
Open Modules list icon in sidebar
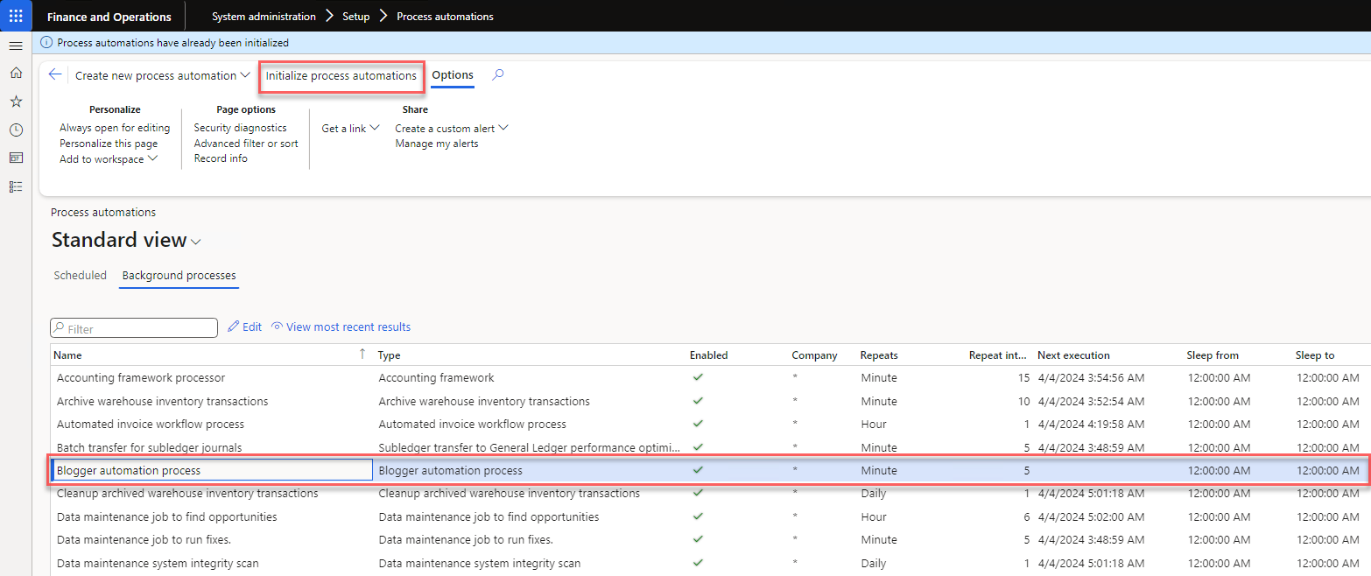click(x=16, y=186)
